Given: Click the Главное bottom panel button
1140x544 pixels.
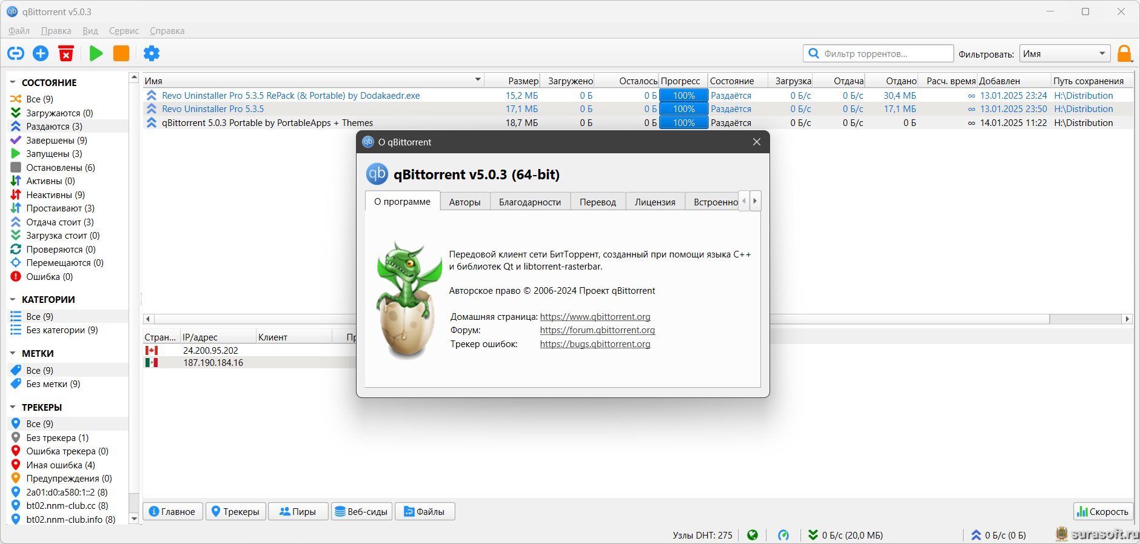Looking at the screenshot, I should [x=173, y=511].
